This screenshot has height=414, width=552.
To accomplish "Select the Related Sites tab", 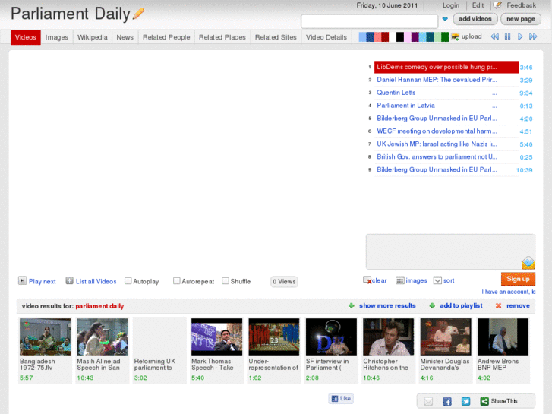I will click(276, 37).
